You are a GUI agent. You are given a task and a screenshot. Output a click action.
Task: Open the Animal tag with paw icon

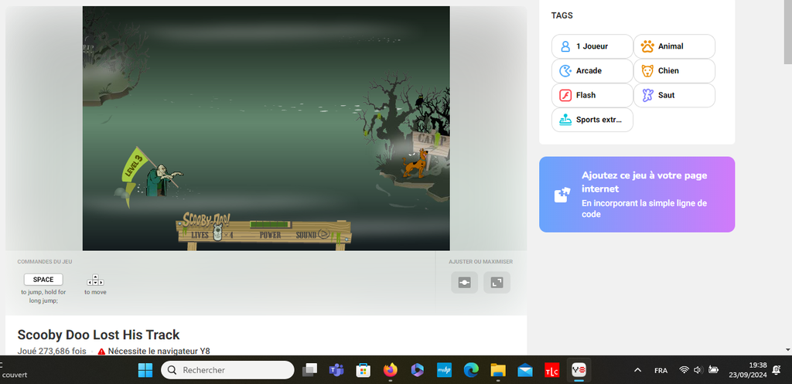point(674,46)
